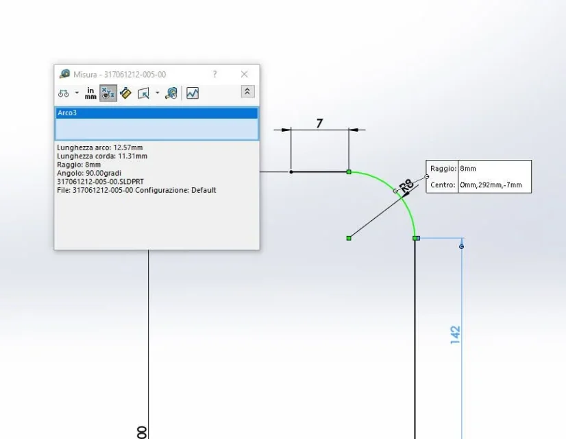The width and height of the screenshot is (566, 439).
Task: Close the Misura measure dialog
Action: coord(245,74)
